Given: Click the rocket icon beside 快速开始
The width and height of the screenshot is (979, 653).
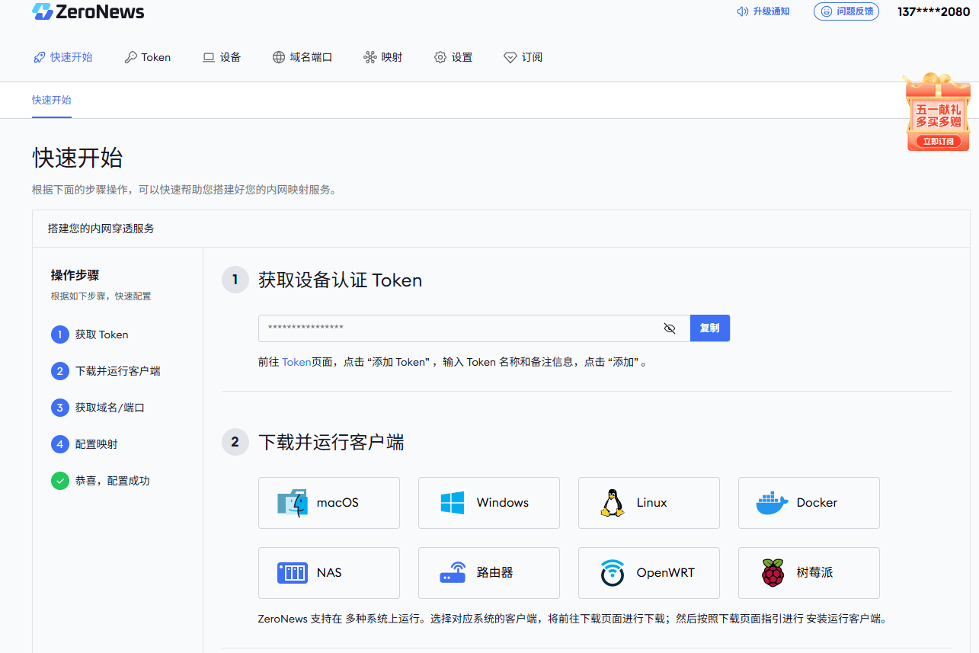Looking at the screenshot, I should 40,57.
